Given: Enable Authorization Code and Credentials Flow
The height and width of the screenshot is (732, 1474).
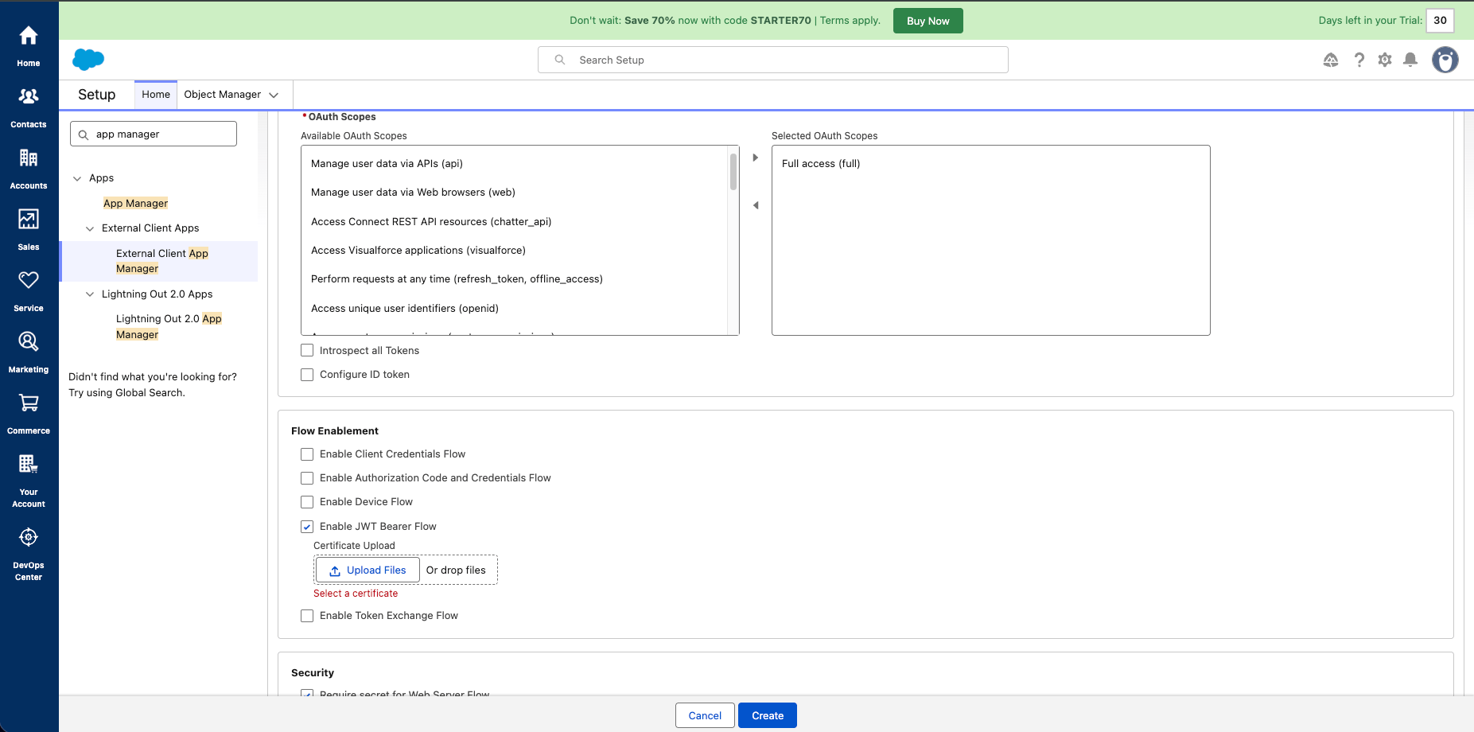Looking at the screenshot, I should (x=307, y=478).
